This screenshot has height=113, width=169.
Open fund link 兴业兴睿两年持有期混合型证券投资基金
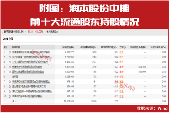[30, 62]
